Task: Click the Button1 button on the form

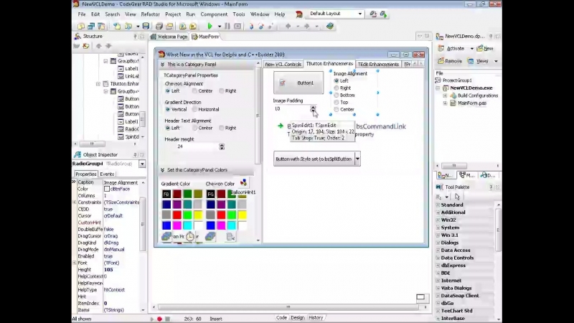Action: (x=298, y=83)
